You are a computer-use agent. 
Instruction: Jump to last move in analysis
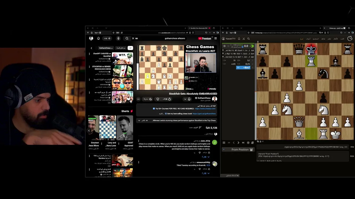pos(243,143)
